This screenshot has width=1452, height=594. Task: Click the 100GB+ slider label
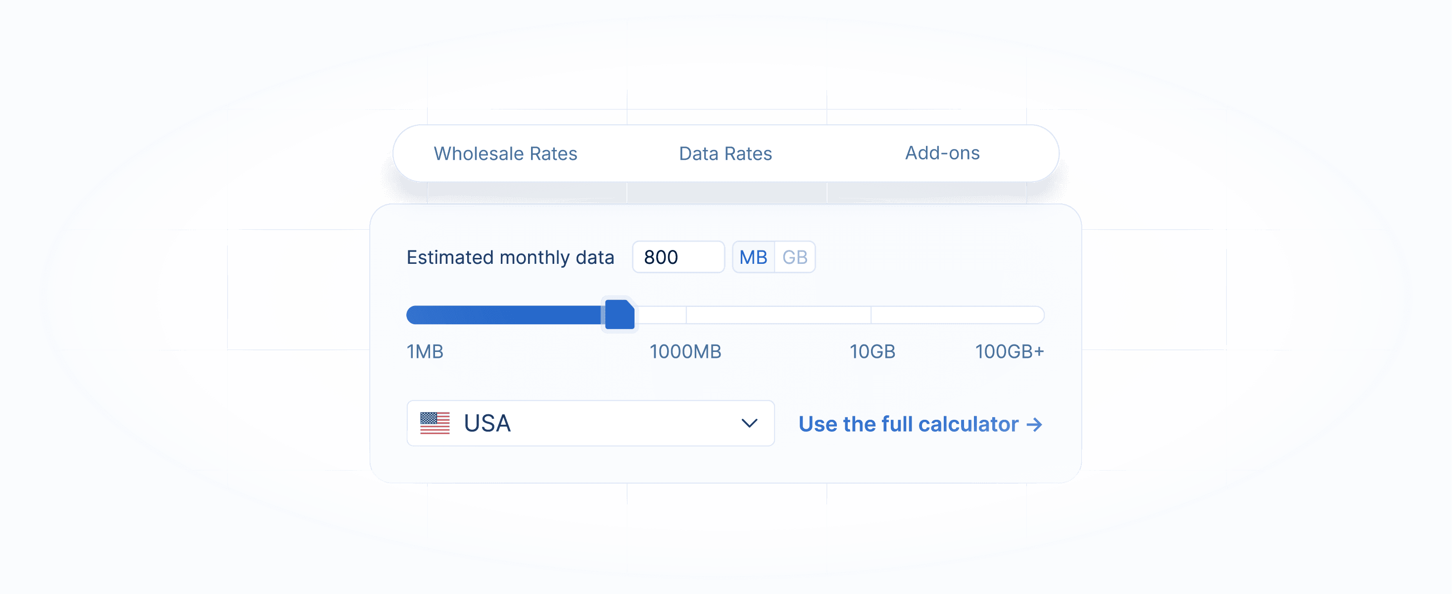(1009, 351)
